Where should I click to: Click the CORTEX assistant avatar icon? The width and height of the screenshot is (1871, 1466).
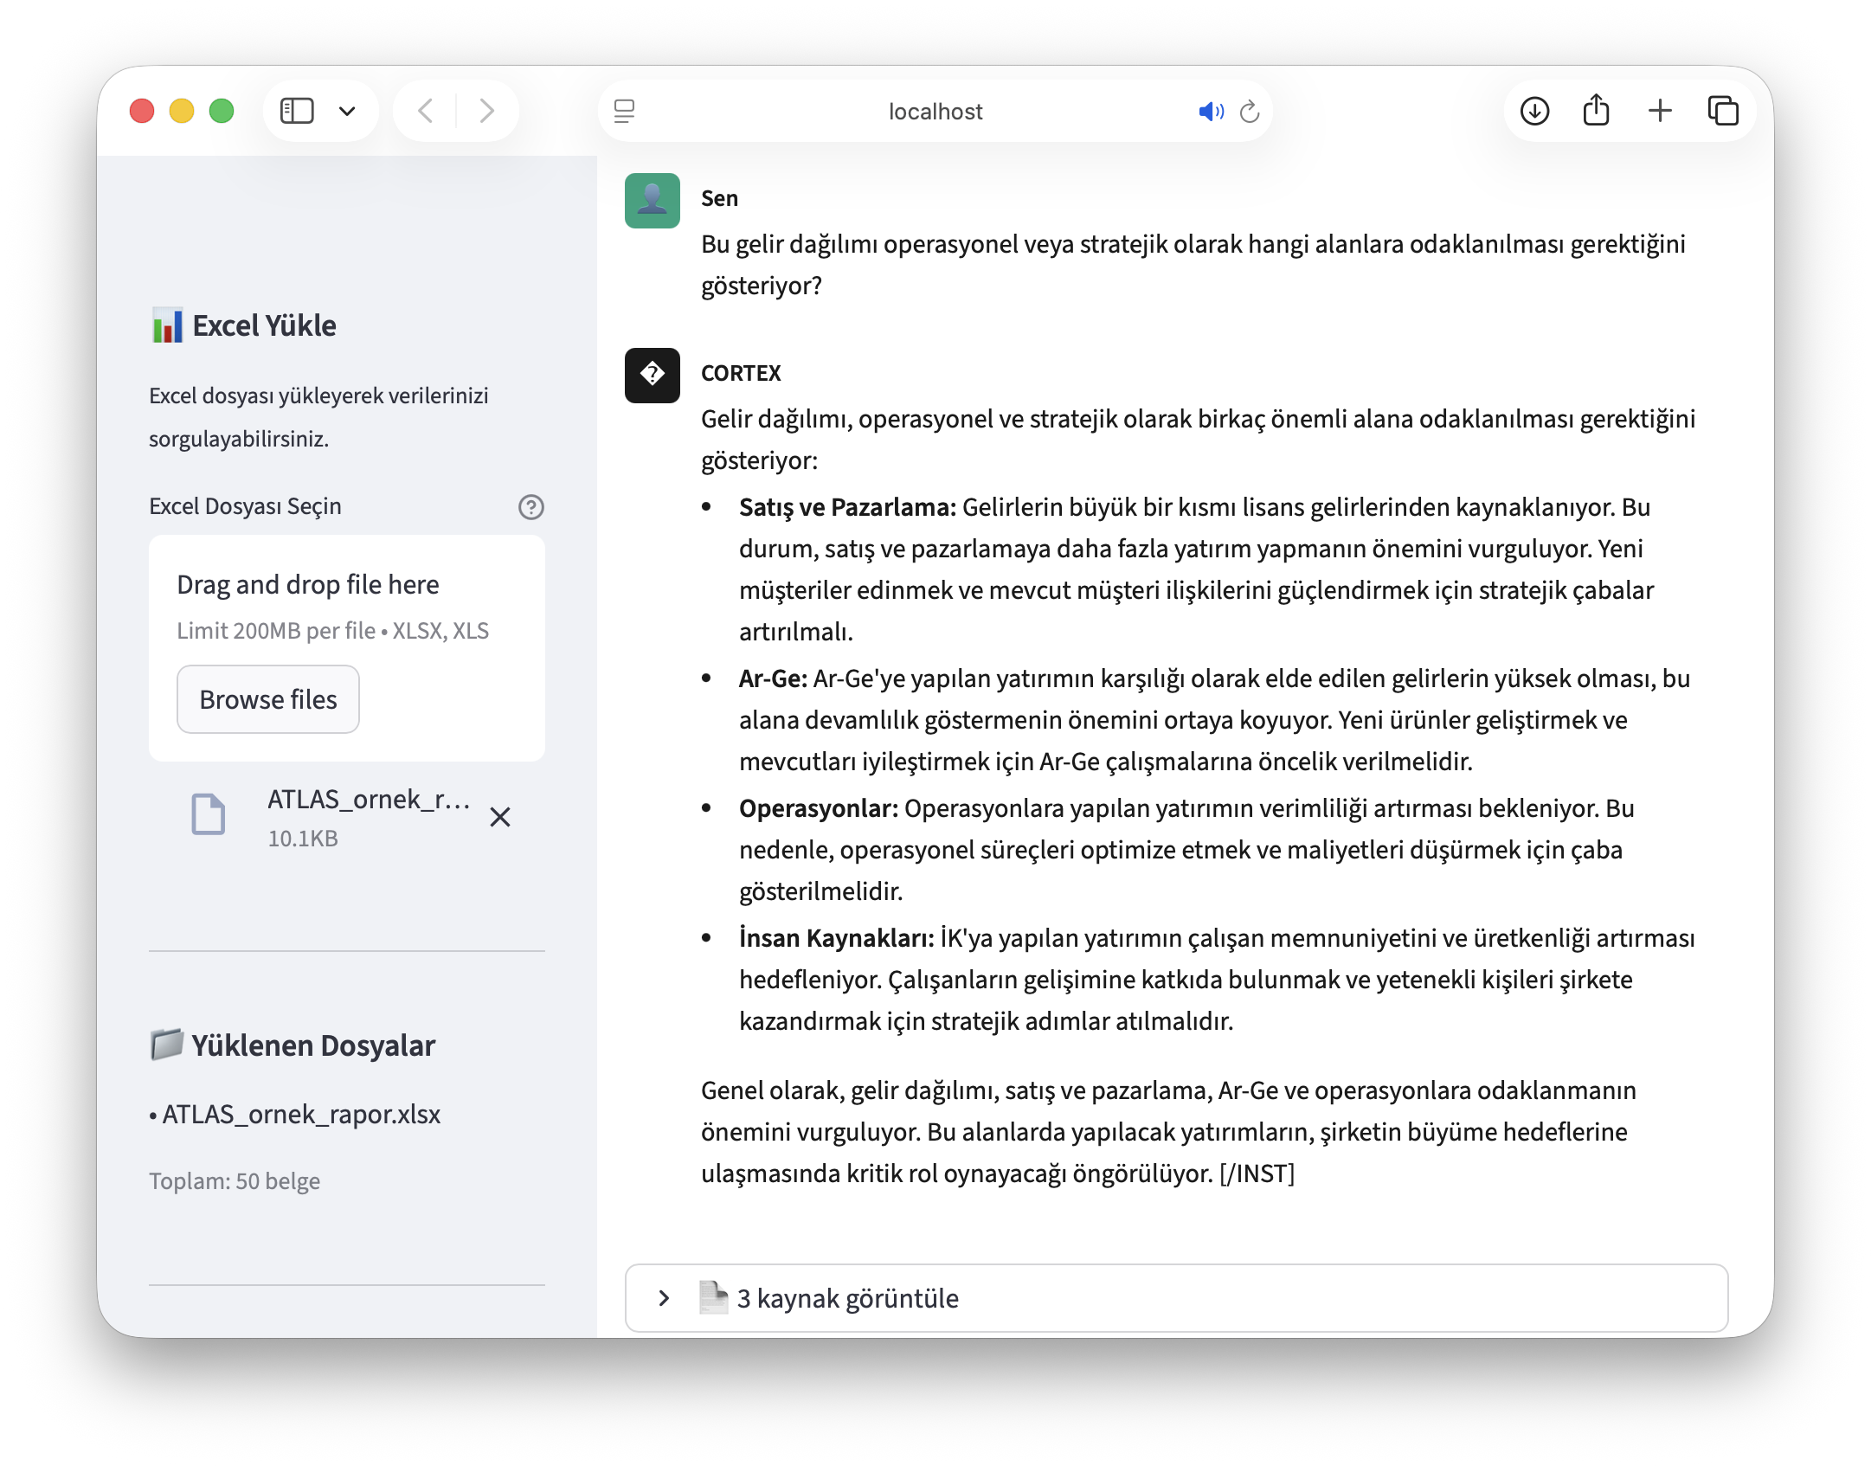[653, 376]
